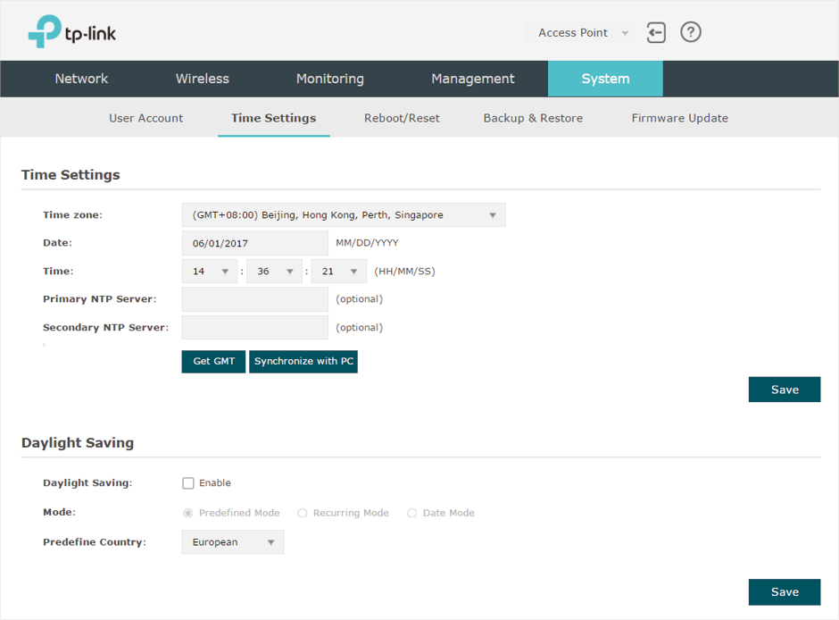Click the Date input field
This screenshot has height=620, width=839.
click(x=254, y=243)
